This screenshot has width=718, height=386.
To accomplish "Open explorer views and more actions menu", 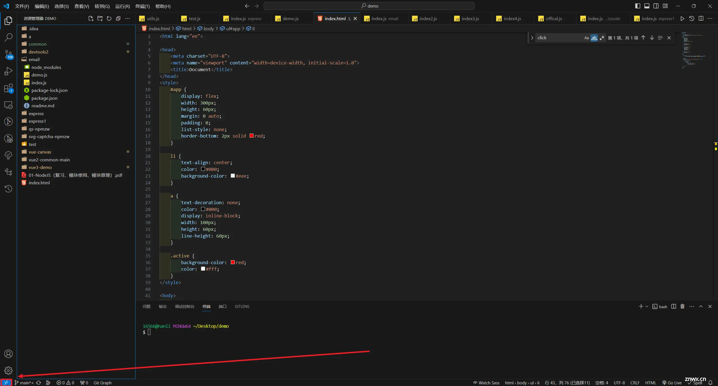I will (x=127, y=18).
